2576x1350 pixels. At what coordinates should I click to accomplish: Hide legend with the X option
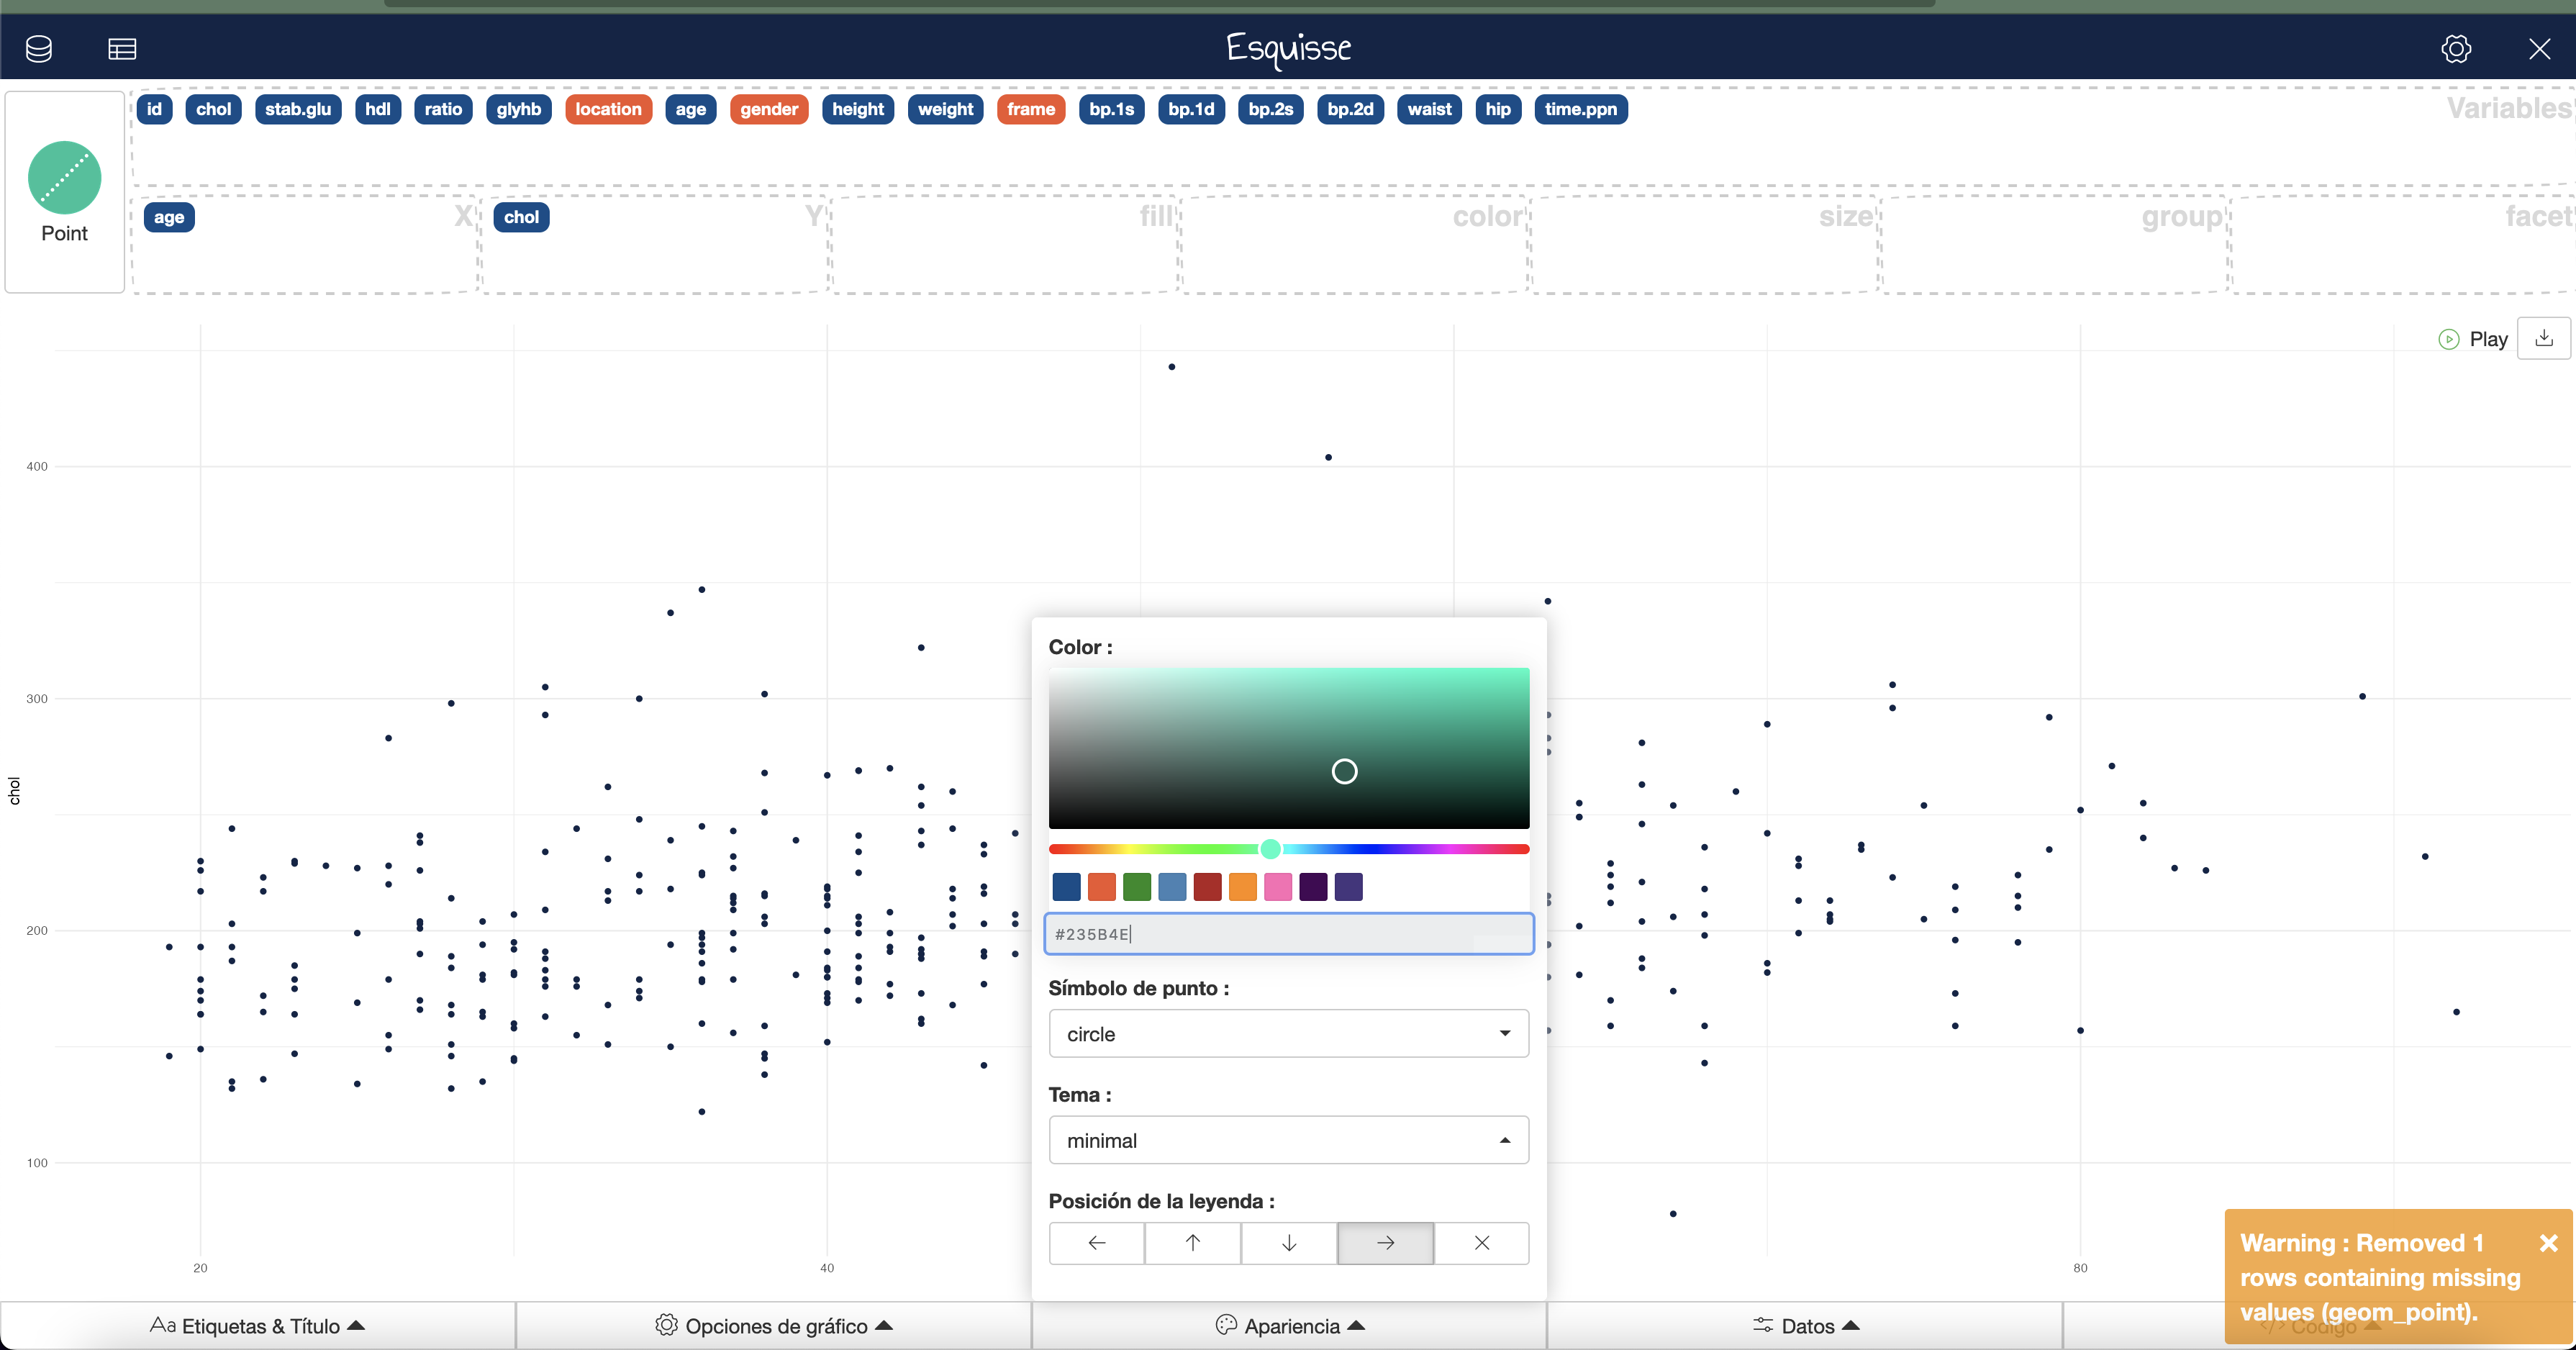[1482, 1243]
